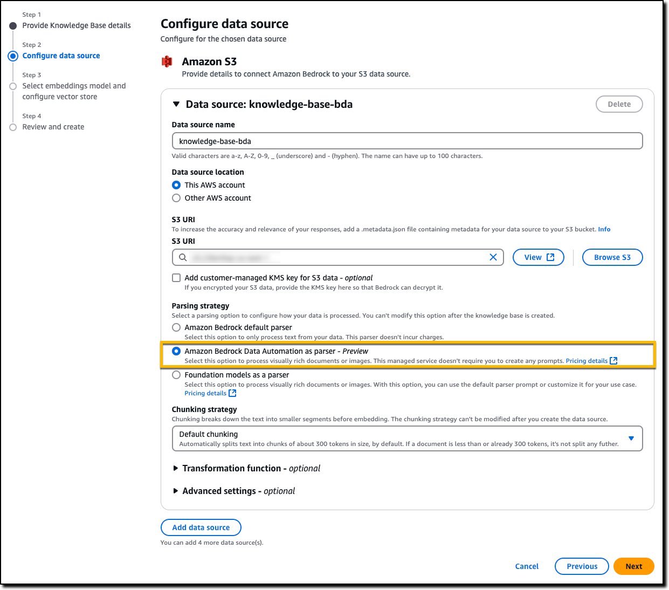Open Pricing details icon for Data Automation parser
The image size is (669, 590).
coord(613,361)
